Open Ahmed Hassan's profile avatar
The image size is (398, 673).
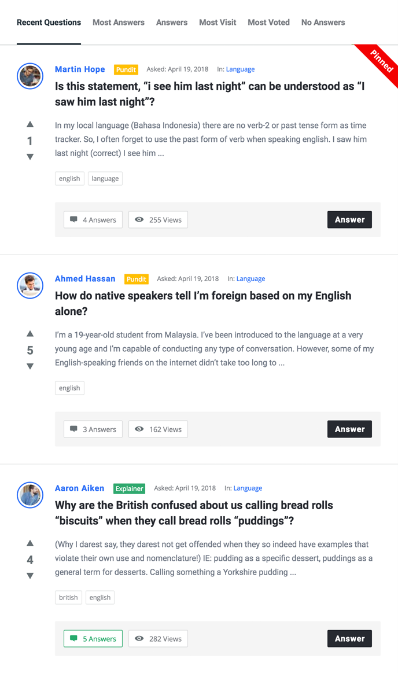click(30, 285)
